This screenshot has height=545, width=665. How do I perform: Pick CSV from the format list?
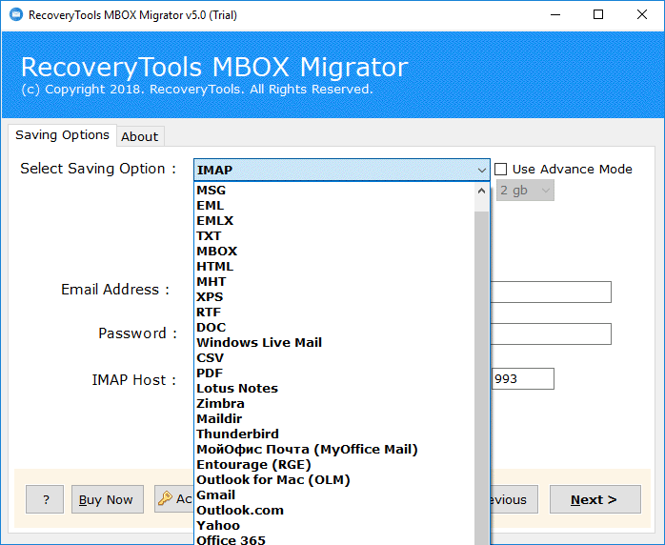334,358
